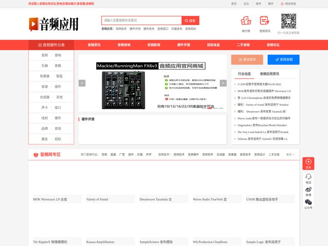
Task: Select 效果器 in sidebar categories
Action: [x=45, y=76]
